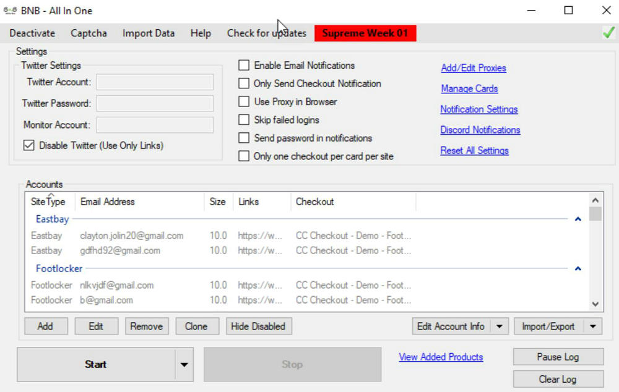Maximize the BNB All In One window
Screen dimensions: 619x392
568,11
